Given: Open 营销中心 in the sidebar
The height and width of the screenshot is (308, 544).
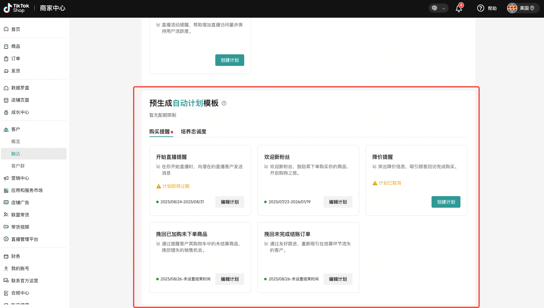Looking at the screenshot, I should point(20,178).
